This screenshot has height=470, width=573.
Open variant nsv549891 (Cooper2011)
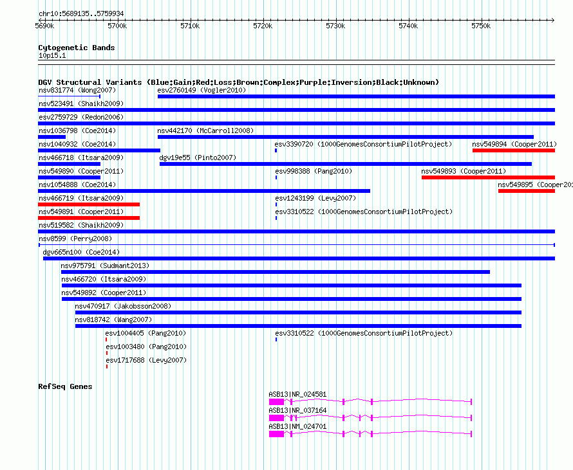coord(81,212)
